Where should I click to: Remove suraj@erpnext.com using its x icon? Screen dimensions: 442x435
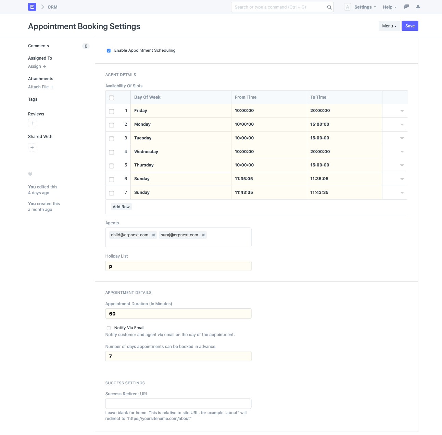(x=203, y=235)
